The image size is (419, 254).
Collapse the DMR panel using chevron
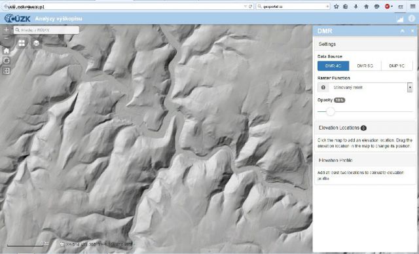pos(403,31)
